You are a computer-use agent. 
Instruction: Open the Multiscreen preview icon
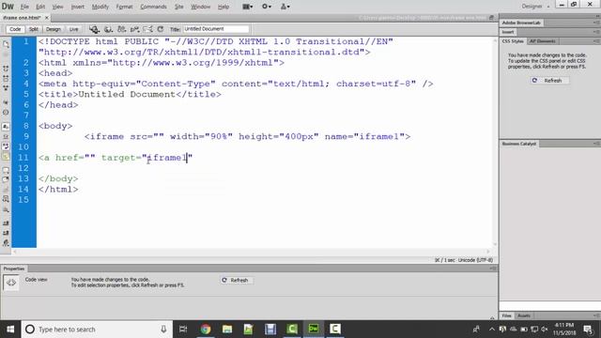(94, 29)
